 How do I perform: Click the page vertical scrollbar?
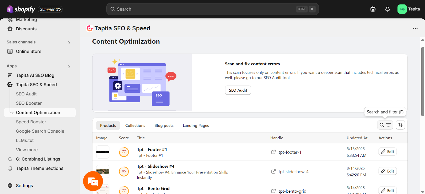pyautogui.click(x=423, y=82)
